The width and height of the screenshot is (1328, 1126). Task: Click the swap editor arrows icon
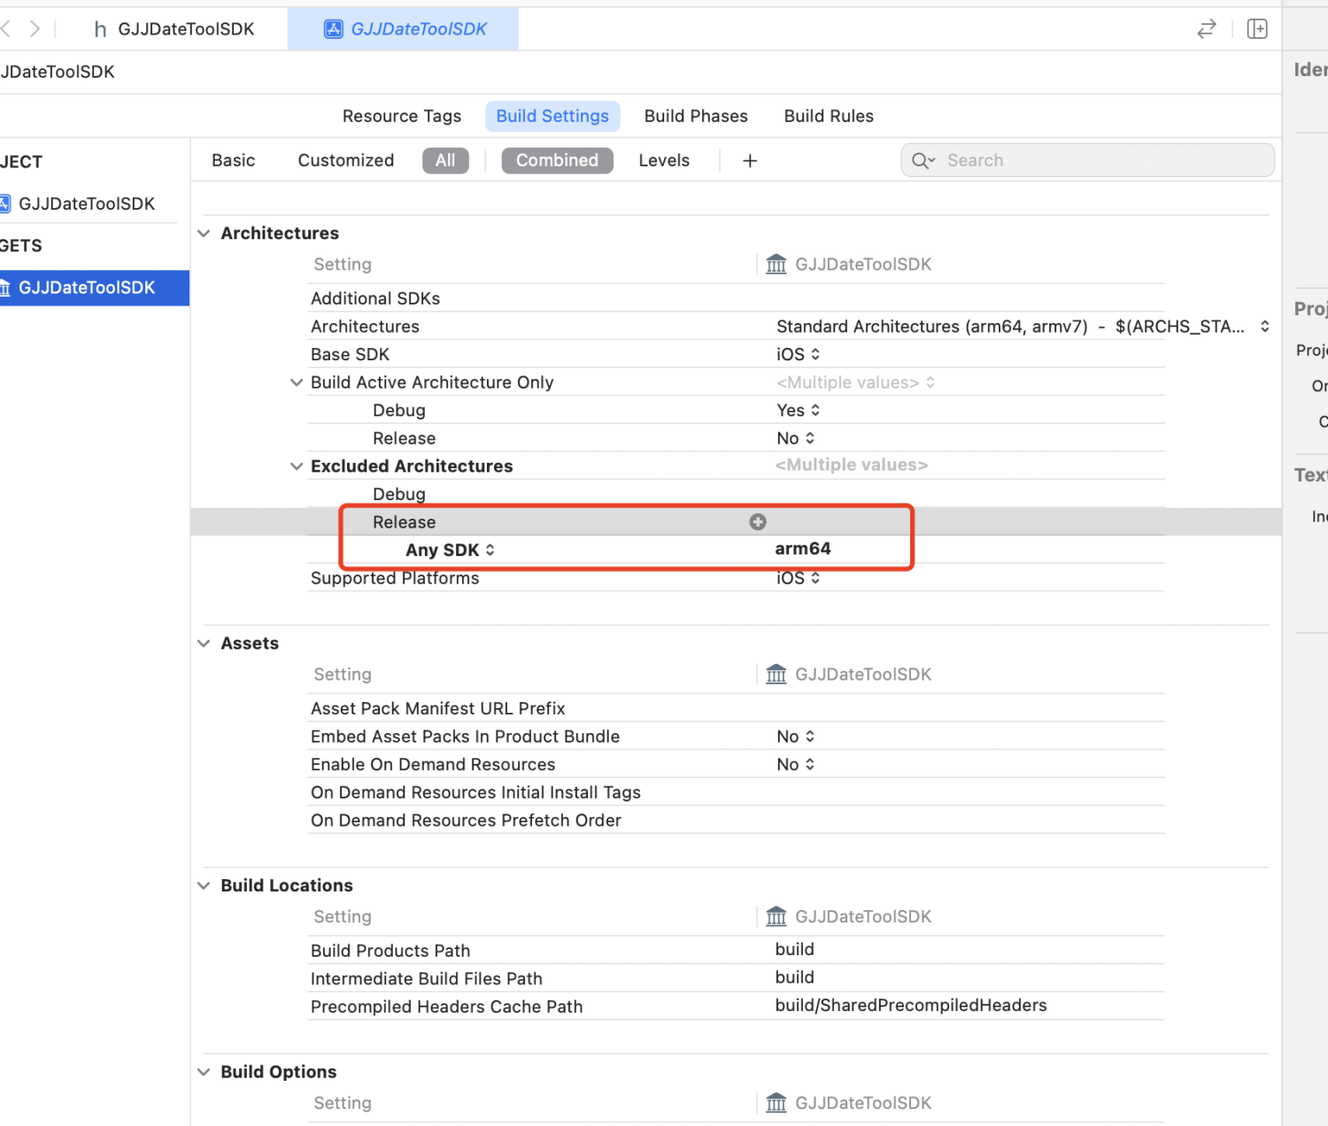(1206, 29)
